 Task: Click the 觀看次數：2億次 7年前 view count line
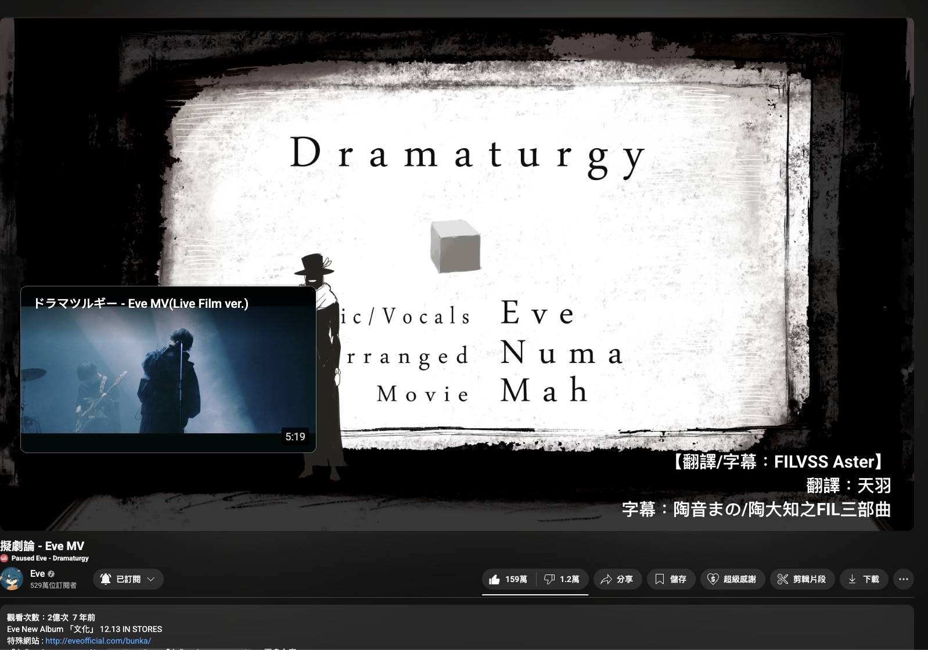tap(51, 617)
